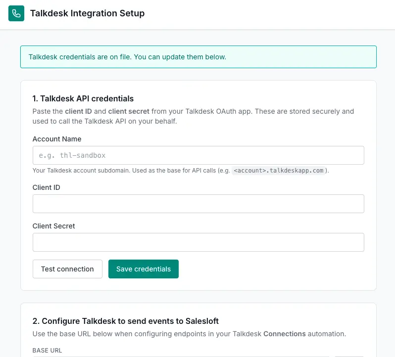Click the BASE URL label
Viewport: 395px width, 357px height.
pyautogui.click(x=47, y=351)
